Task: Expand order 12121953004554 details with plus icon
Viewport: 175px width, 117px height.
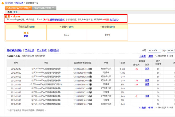Action: pos(91,69)
